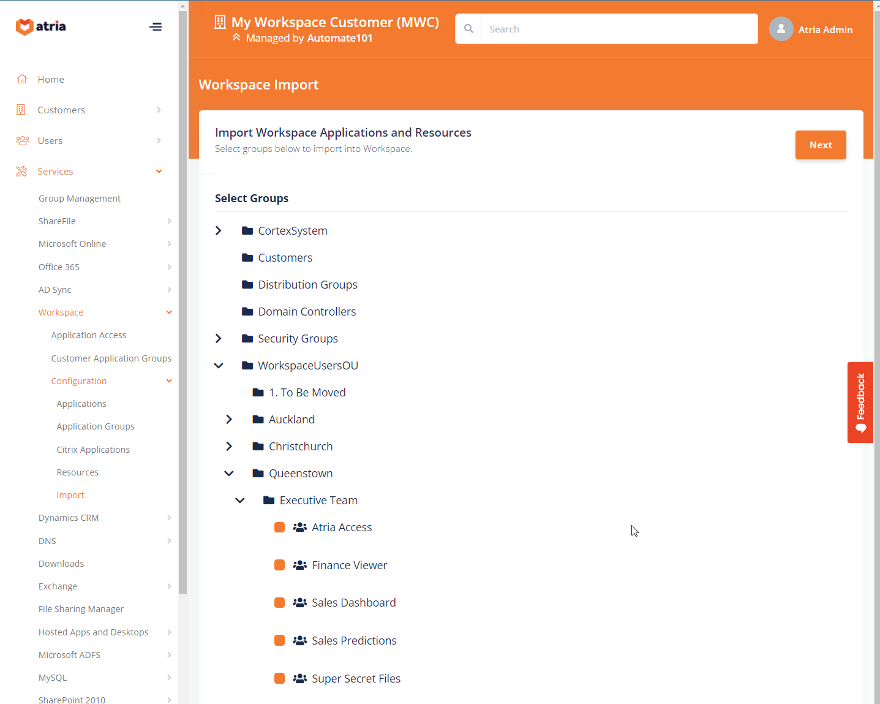The width and height of the screenshot is (880, 704).
Task: Click the Services tools icon
Action: (x=21, y=171)
